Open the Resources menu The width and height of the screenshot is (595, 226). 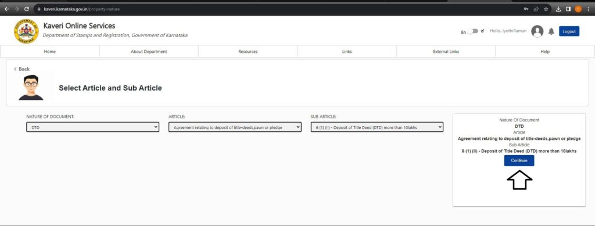point(248,52)
